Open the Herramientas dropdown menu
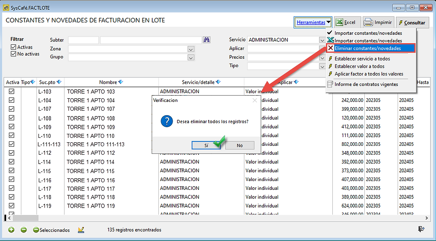 click(313, 22)
